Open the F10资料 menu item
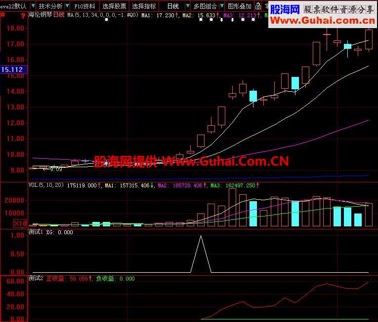The image size is (378, 322). point(84,6)
